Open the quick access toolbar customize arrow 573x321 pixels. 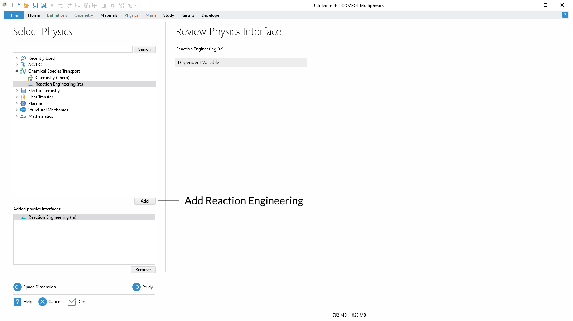(x=136, y=5)
